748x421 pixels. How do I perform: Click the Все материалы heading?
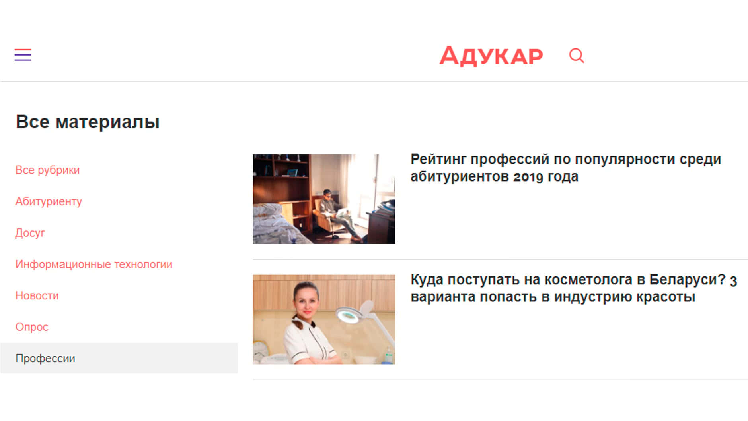[88, 122]
